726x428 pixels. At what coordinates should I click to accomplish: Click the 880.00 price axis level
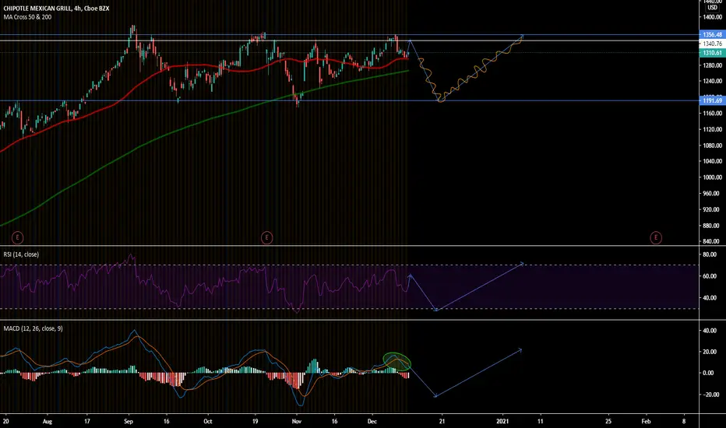tap(712, 226)
